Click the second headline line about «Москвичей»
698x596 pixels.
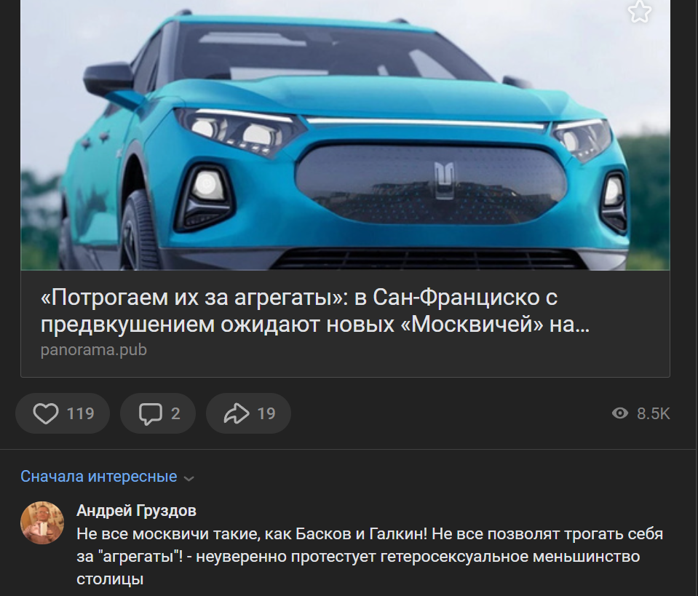(314, 325)
